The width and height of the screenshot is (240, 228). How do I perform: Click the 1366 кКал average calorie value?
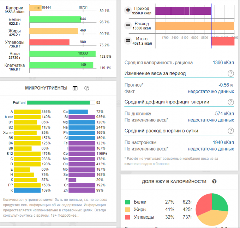[x=223, y=63]
